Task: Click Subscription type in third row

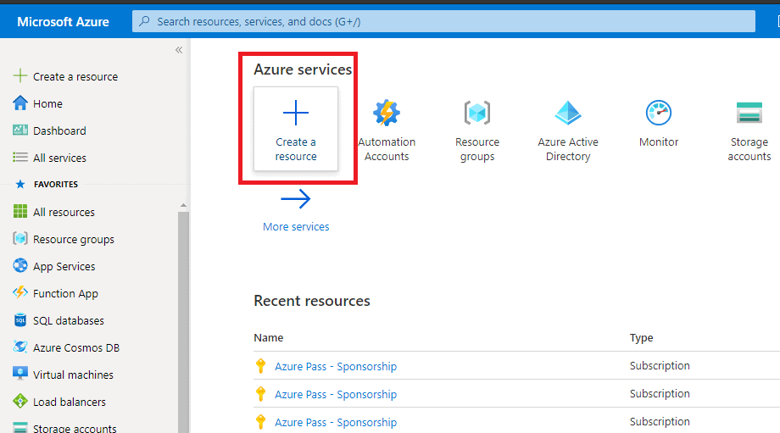Action: tap(660, 422)
